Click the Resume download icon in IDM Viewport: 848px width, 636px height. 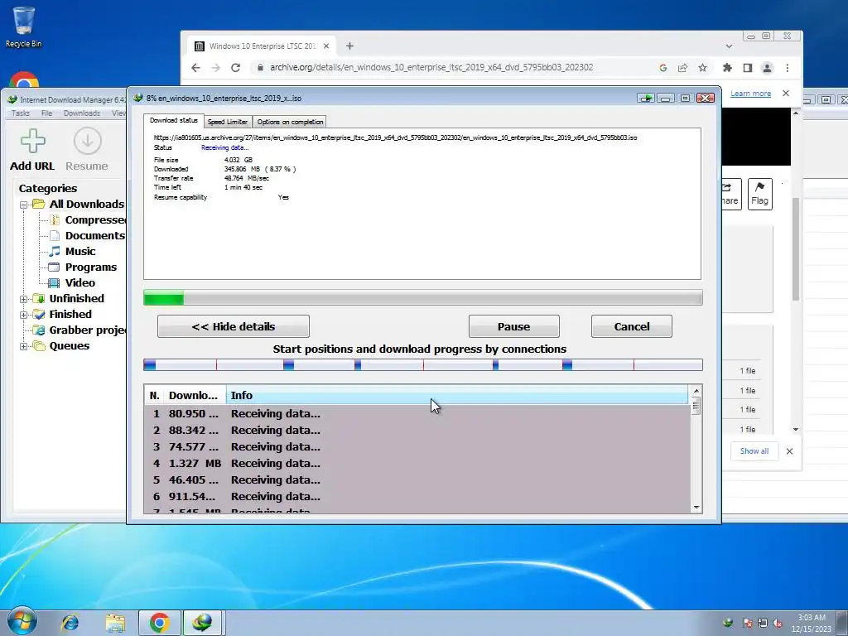pos(87,141)
